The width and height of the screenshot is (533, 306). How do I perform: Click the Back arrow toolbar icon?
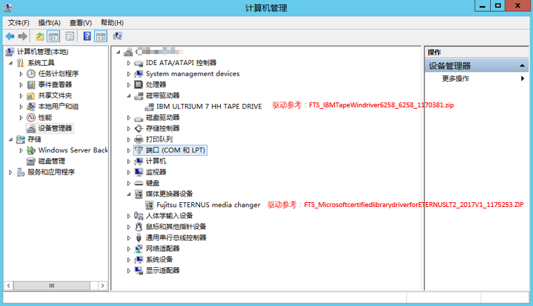[10, 36]
